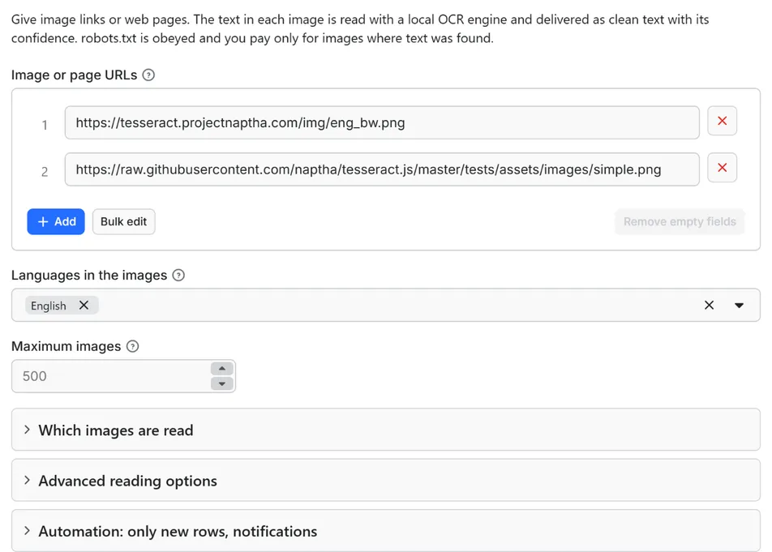Expand the Automation section
This screenshot has width=772, height=552.
(x=386, y=531)
